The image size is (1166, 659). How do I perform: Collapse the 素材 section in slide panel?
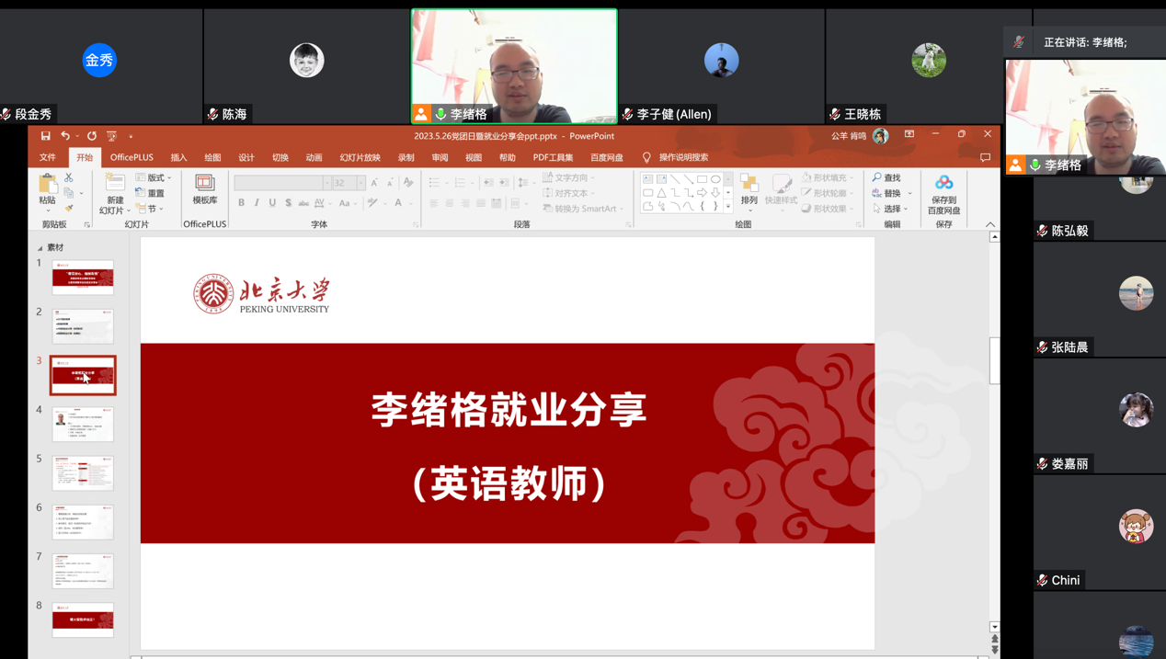click(40, 248)
